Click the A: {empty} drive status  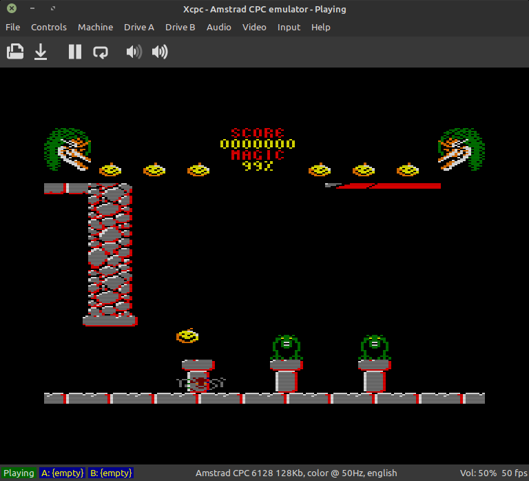[63, 473]
